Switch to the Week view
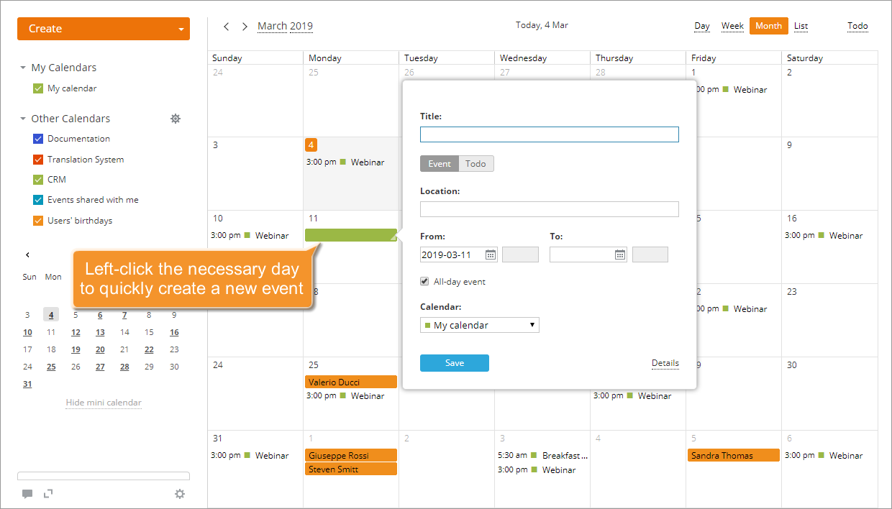The image size is (892, 509). [x=732, y=25]
